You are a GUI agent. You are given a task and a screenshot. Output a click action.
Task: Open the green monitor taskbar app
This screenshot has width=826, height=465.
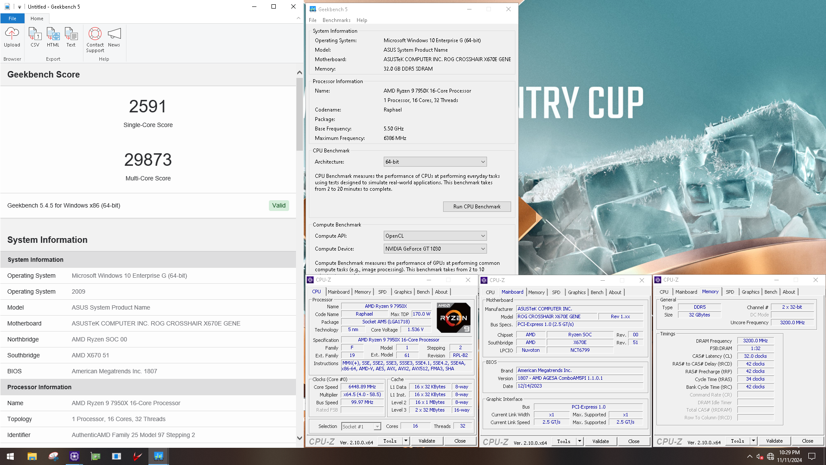[x=96, y=456]
